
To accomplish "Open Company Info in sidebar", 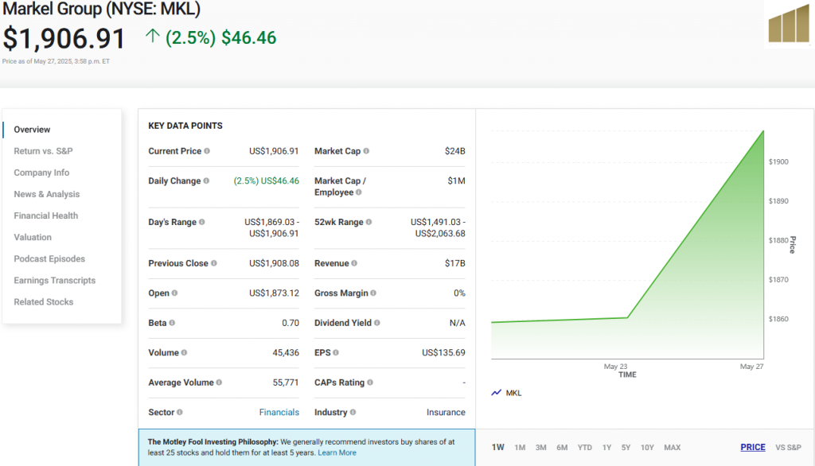I will 41,173.
